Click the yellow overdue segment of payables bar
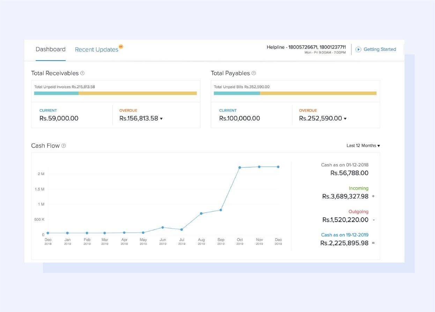The width and height of the screenshot is (435, 312). coord(318,93)
